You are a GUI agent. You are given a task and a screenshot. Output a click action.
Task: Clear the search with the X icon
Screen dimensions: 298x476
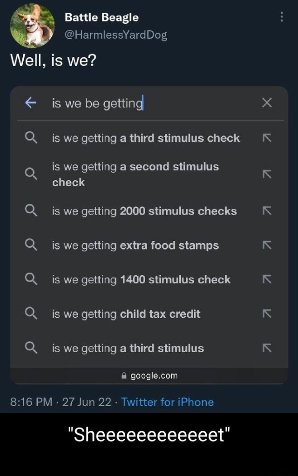[267, 103]
